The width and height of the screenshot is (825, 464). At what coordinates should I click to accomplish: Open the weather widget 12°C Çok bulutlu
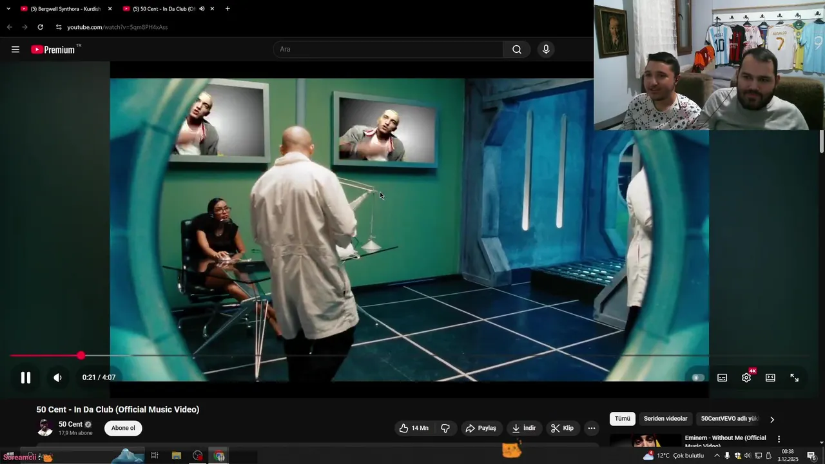click(x=674, y=456)
